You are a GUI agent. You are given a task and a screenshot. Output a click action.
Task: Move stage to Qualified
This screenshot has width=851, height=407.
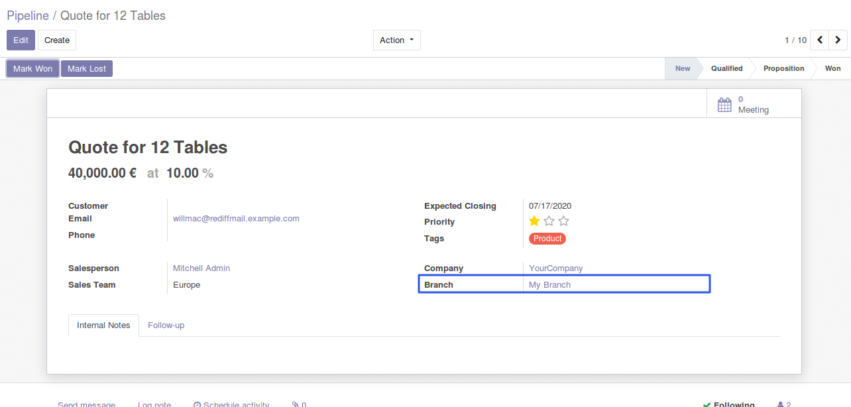[726, 68]
